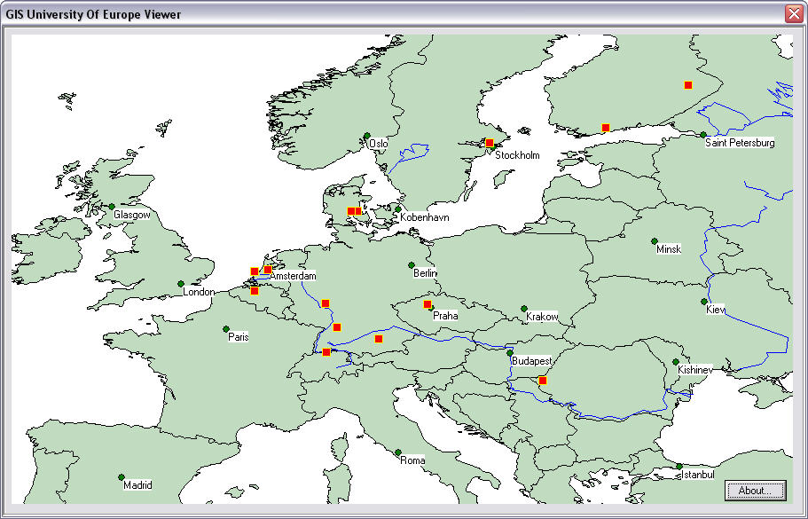The width and height of the screenshot is (808, 519).
Task: Select the Madrid text label
Action: point(138,485)
